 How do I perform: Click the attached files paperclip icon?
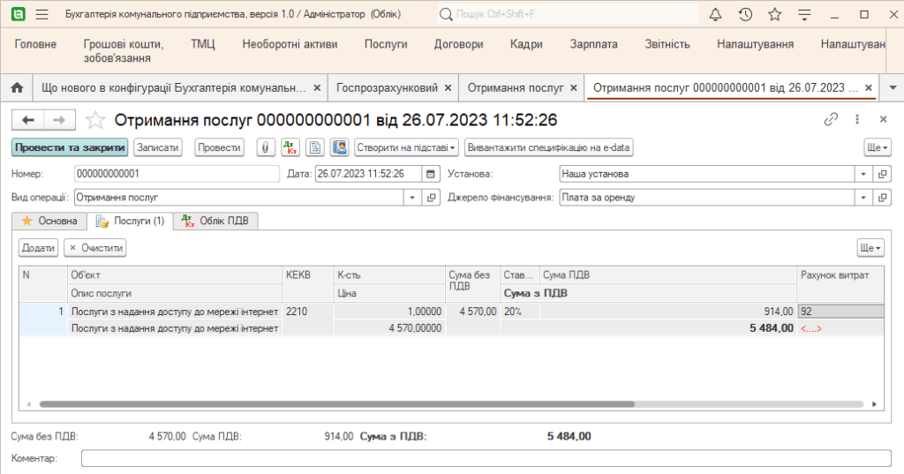[265, 147]
